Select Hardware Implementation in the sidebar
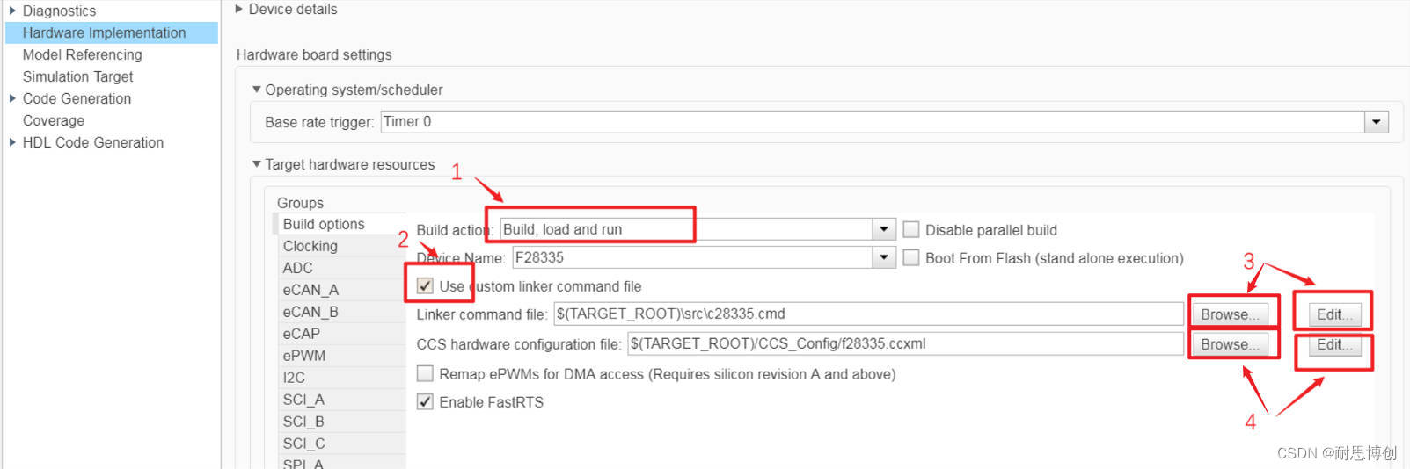The image size is (1410, 469). [112, 32]
